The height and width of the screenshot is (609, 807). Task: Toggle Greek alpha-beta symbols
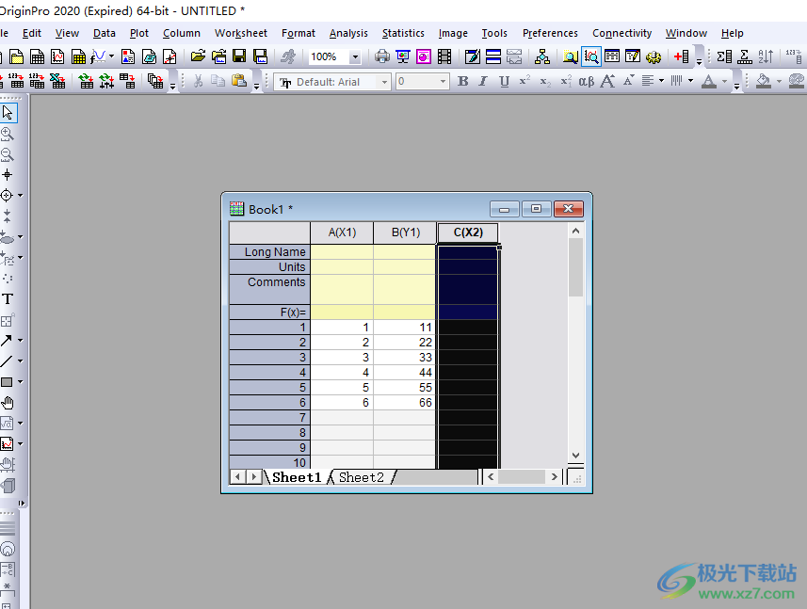click(x=587, y=81)
